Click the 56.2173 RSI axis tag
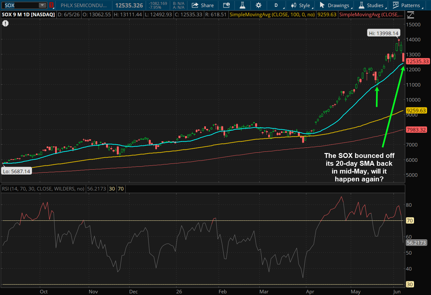The width and height of the screenshot is (431, 295). pos(416,243)
